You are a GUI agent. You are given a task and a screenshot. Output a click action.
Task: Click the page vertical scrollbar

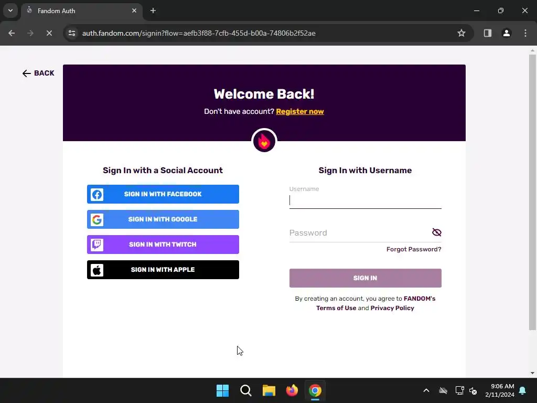(x=533, y=192)
